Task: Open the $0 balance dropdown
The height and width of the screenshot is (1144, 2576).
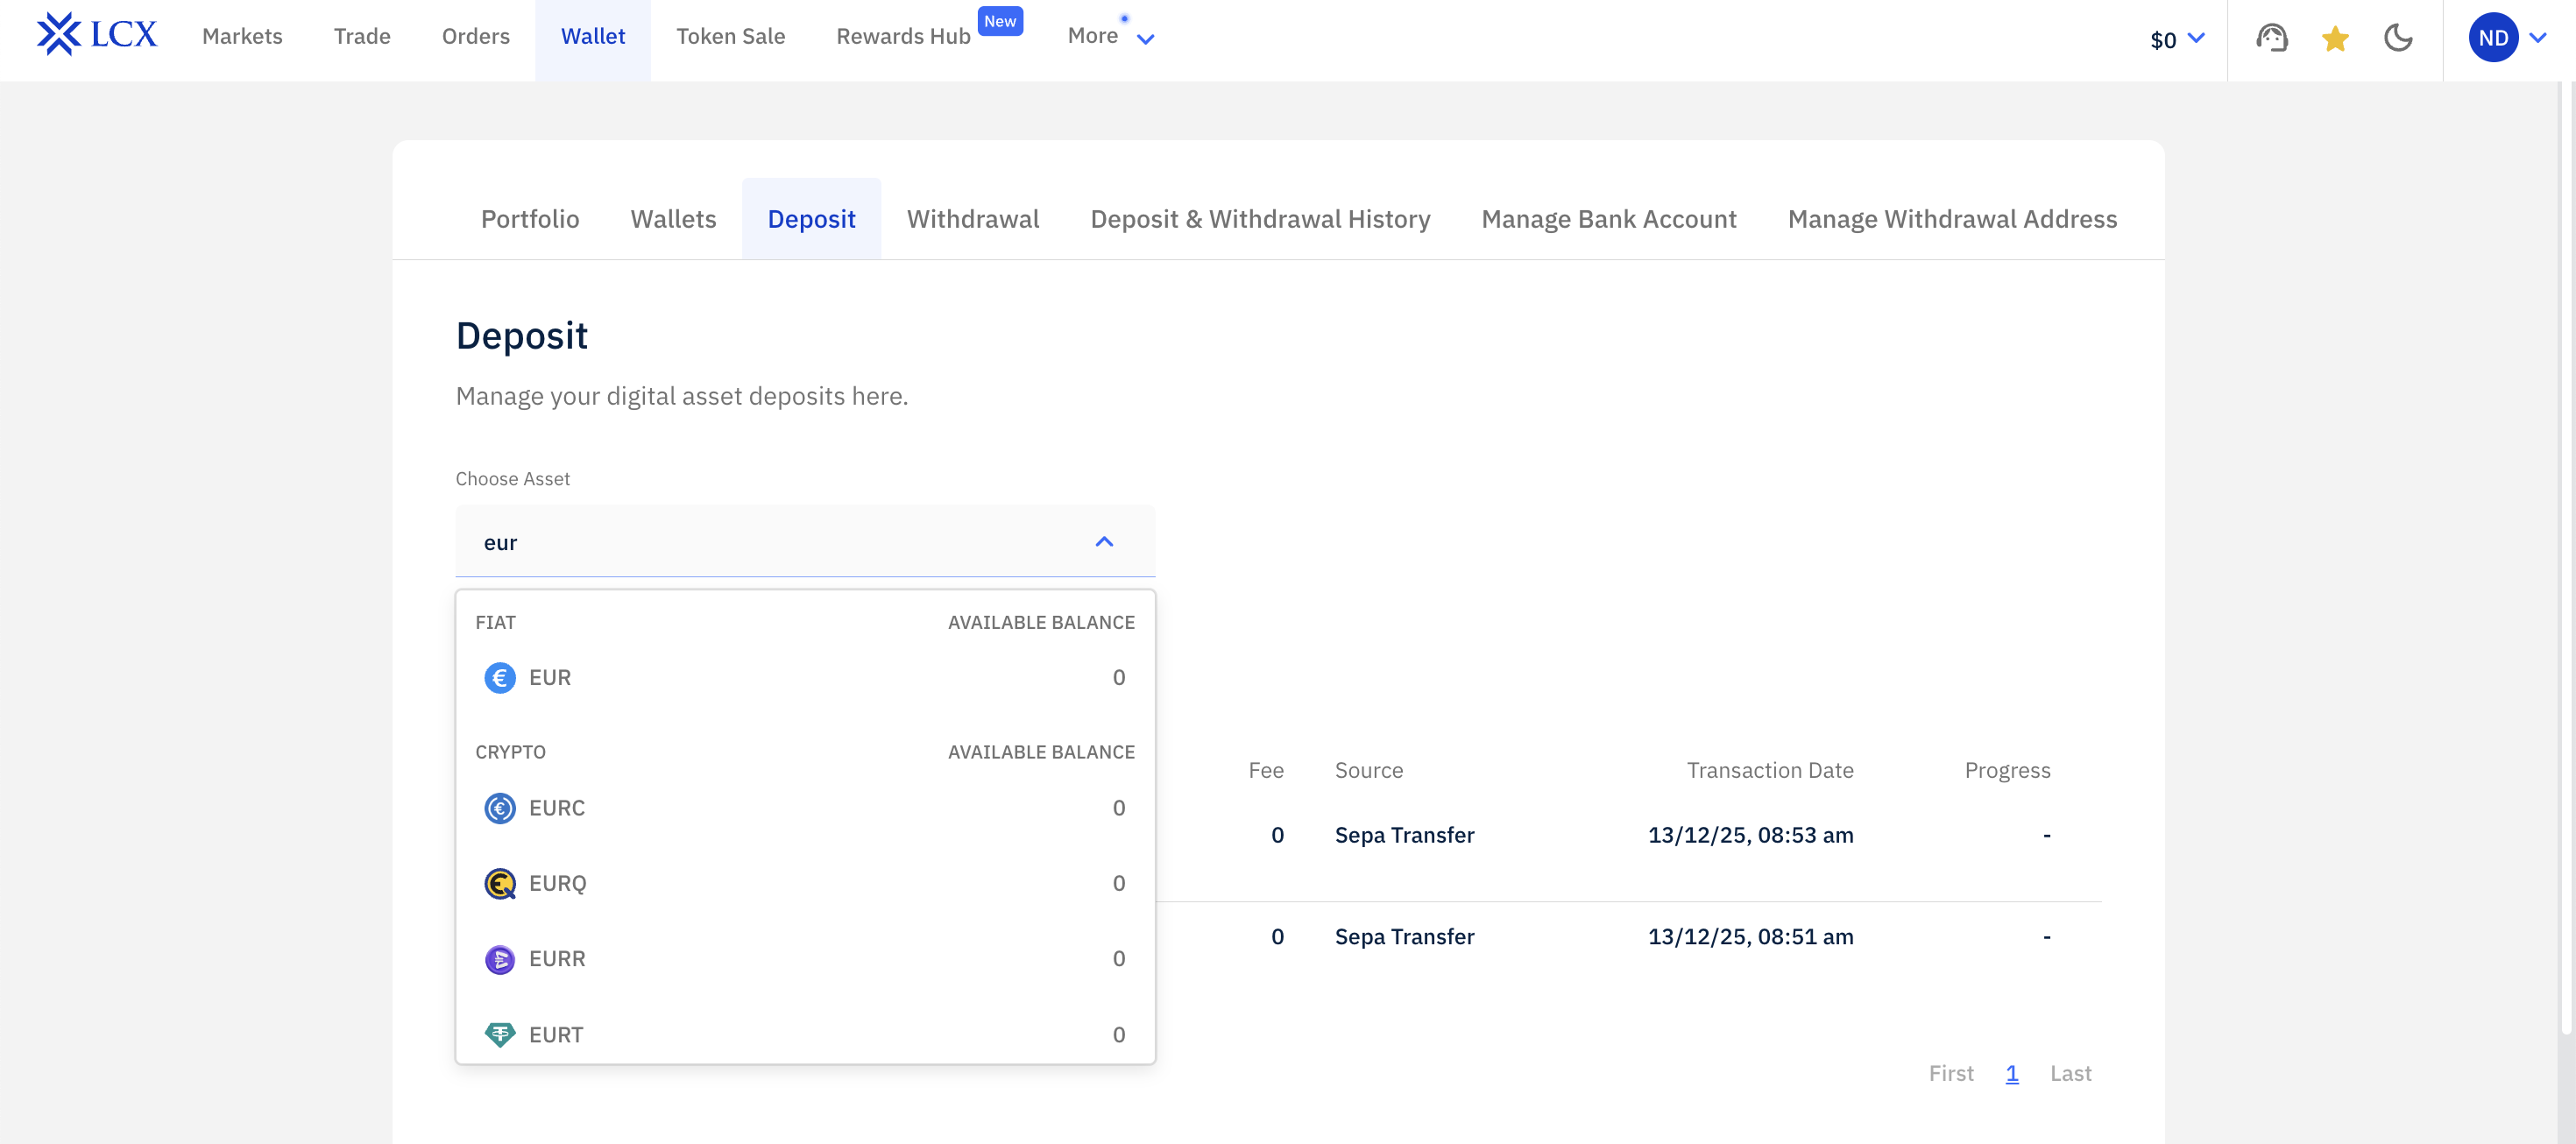Action: (x=2176, y=39)
